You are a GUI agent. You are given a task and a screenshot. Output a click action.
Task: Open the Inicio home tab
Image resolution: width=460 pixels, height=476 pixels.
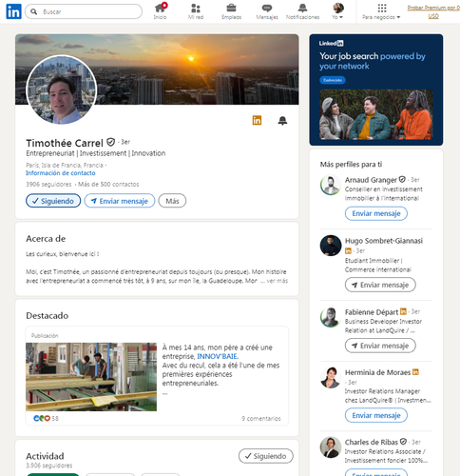(x=161, y=11)
